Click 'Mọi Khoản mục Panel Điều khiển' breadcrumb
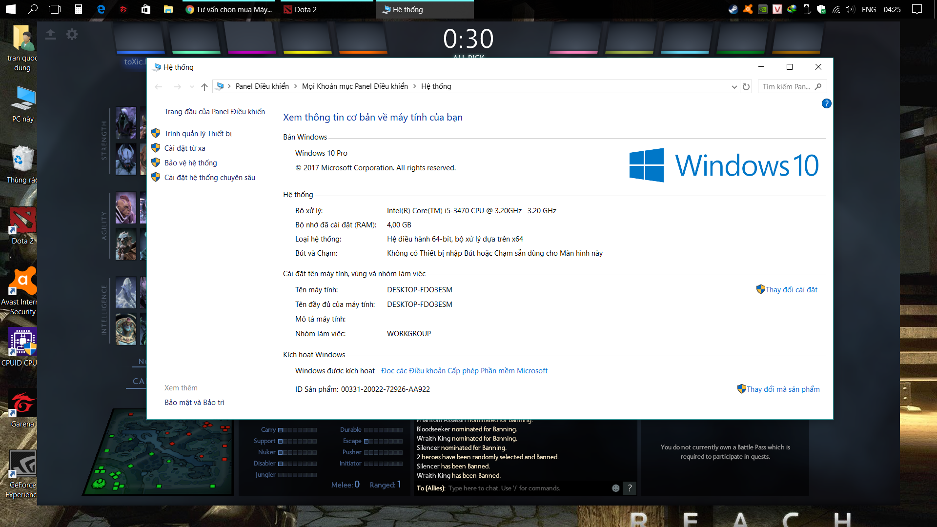 tap(355, 86)
